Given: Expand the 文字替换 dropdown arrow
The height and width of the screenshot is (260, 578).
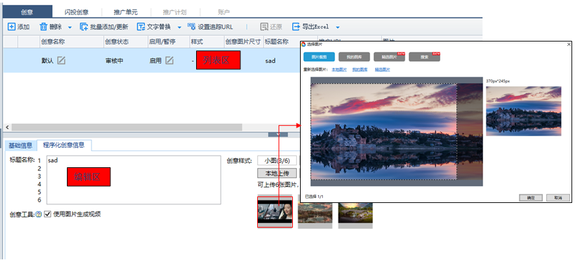Looking at the screenshot, I should [x=177, y=27].
